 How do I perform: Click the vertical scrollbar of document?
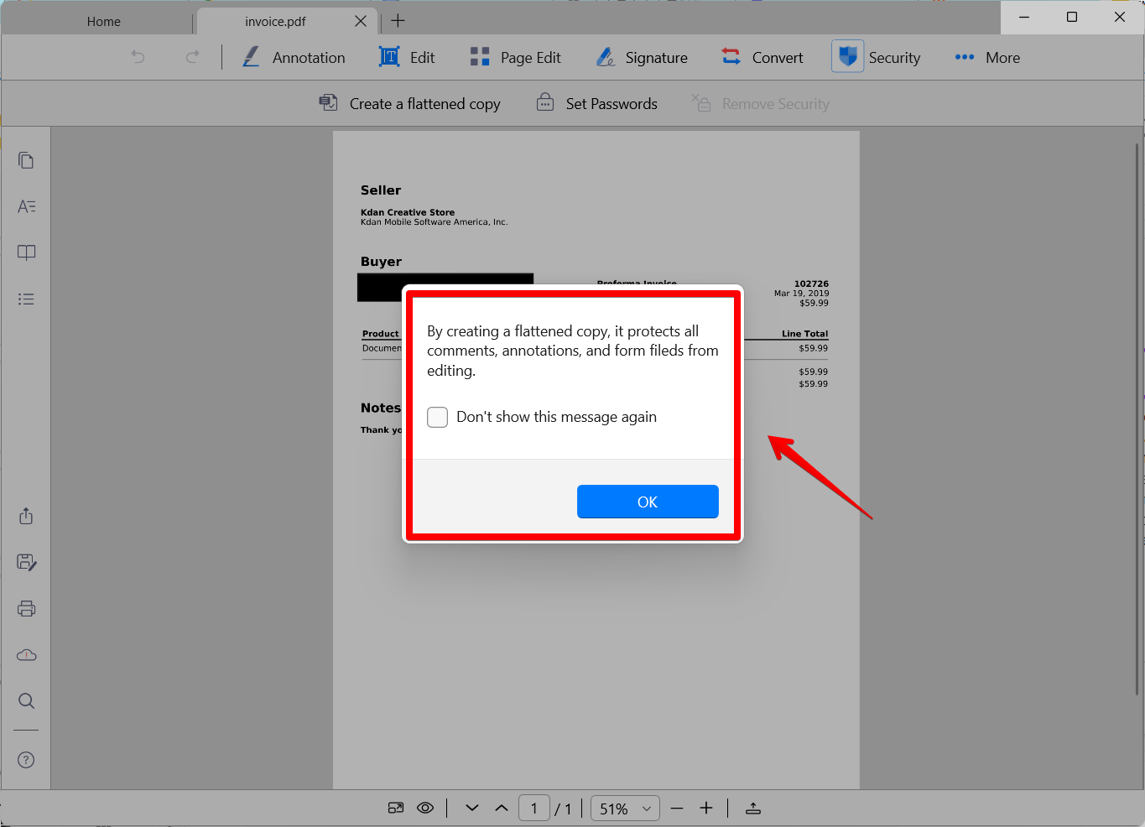pos(1137,419)
